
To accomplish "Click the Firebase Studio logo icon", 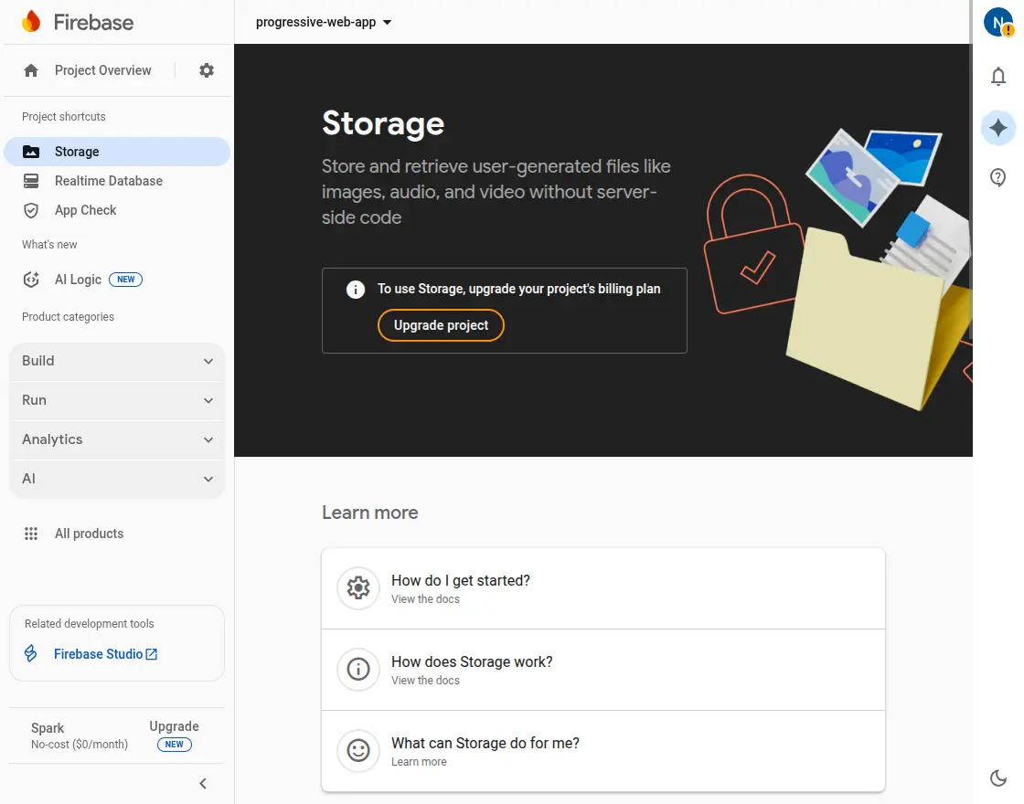I will click(31, 653).
